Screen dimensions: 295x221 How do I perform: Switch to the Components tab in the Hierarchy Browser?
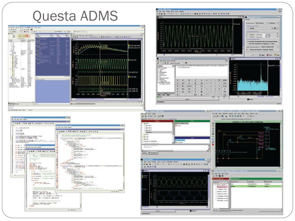pyautogui.click(x=224, y=210)
